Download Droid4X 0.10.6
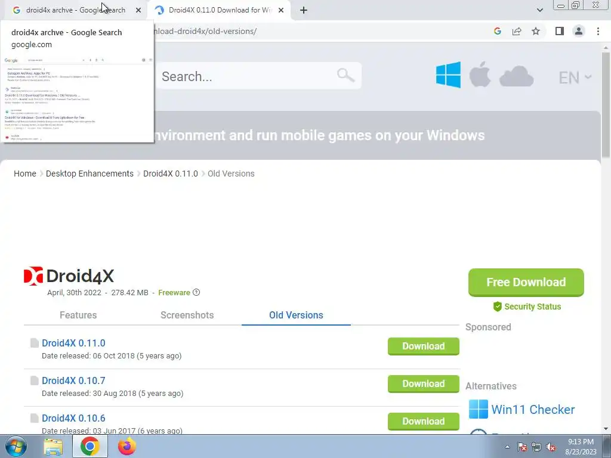611x458 pixels. click(x=424, y=422)
